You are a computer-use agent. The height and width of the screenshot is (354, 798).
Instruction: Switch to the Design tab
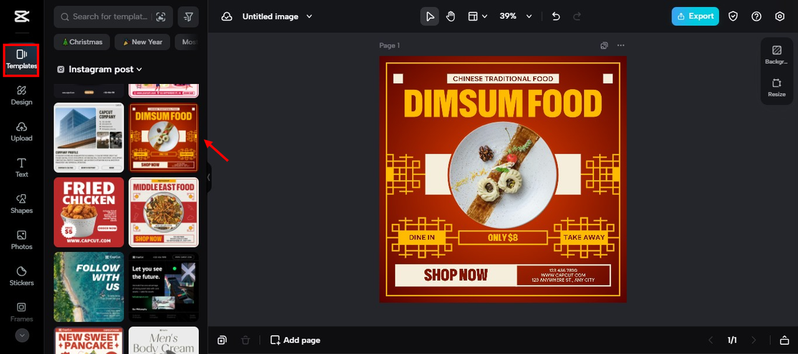coord(21,96)
